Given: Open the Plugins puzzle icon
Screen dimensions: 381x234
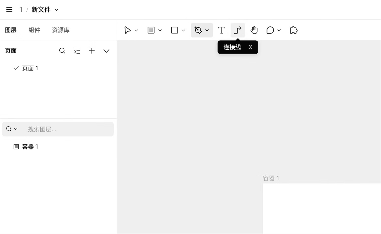Looking at the screenshot, I should coord(294,30).
